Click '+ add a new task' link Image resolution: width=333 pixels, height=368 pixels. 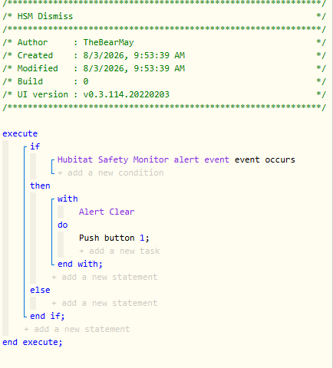pyautogui.click(x=120, y=251)
